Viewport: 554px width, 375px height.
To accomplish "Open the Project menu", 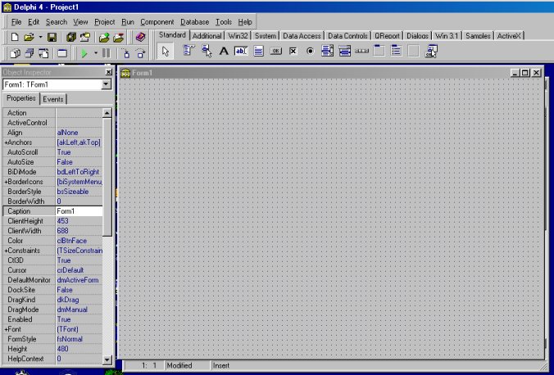I will pos(105,22).
